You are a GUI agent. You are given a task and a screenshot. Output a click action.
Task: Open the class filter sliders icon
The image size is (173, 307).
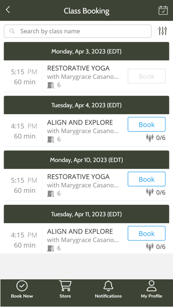[162, 31]
